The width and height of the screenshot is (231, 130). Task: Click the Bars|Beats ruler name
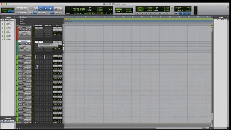click(23, 17)
